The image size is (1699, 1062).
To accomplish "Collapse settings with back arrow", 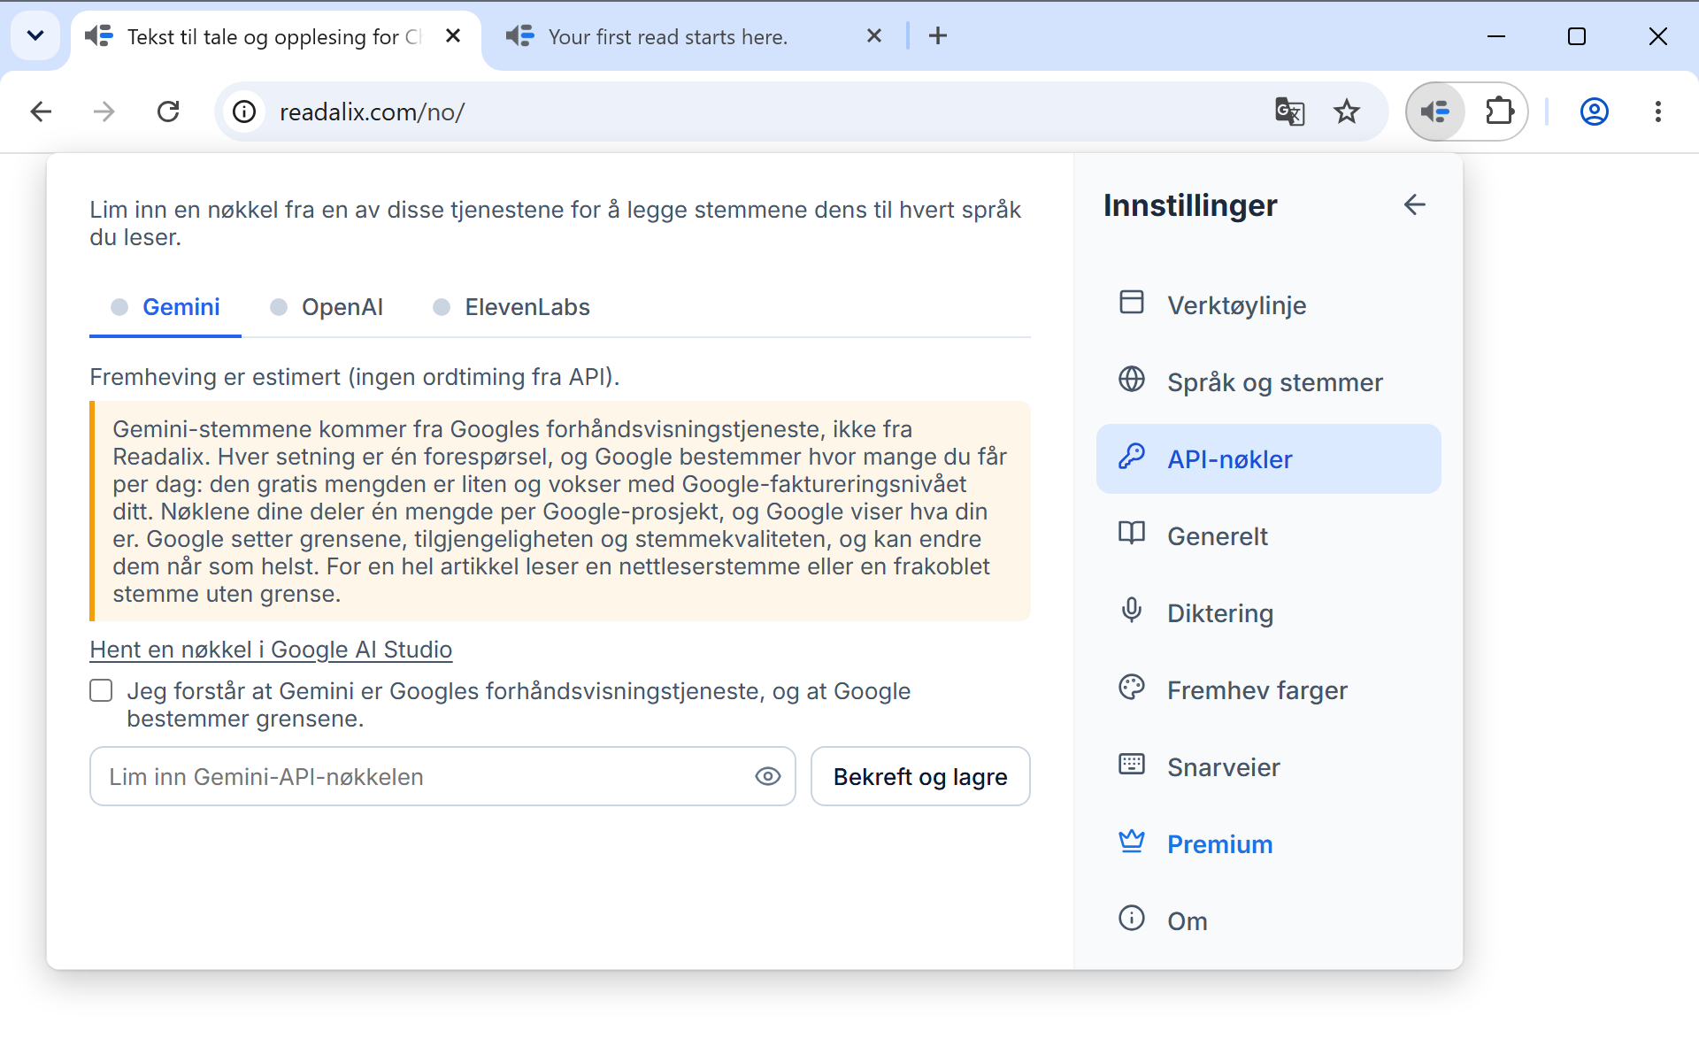I will point(1414,205).
